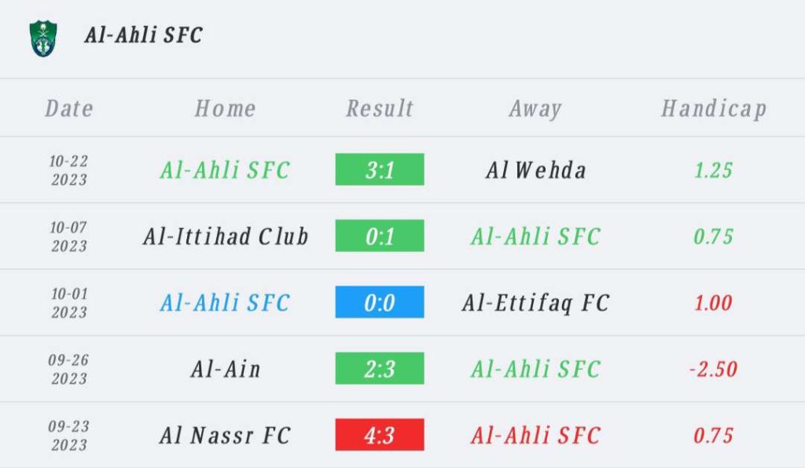Screen dimensions: 805x468
Task: Open the 3:1 result against Al Wehda
Action: click(x=380, y=170)
